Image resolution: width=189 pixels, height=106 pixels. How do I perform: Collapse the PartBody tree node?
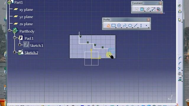(9, 30)
